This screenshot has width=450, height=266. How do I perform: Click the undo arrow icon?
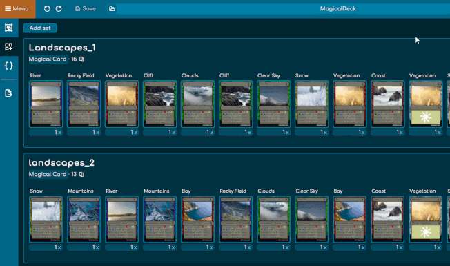coord(47,9)
